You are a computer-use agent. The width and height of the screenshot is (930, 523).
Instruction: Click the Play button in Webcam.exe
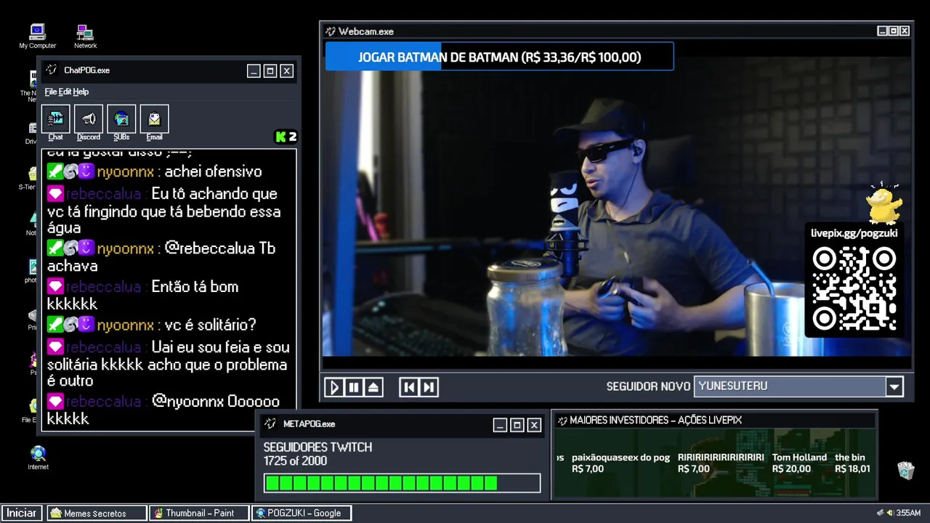tap(334, 387)
